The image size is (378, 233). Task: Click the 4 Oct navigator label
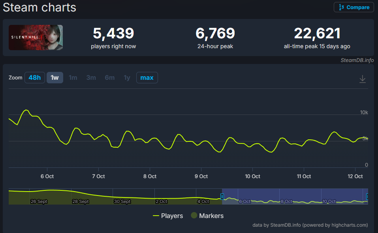click(203, 201)
